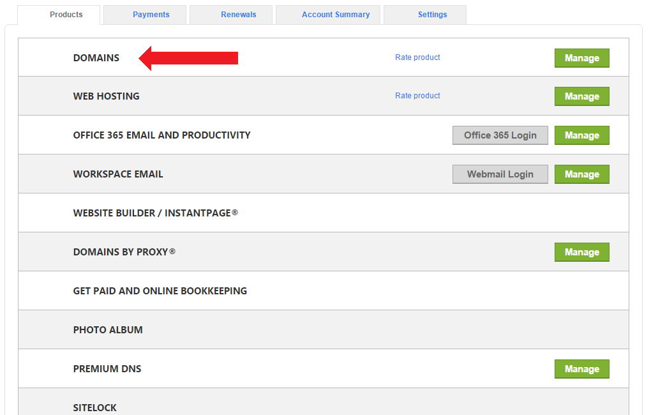Click Manage for Domains

581,58
